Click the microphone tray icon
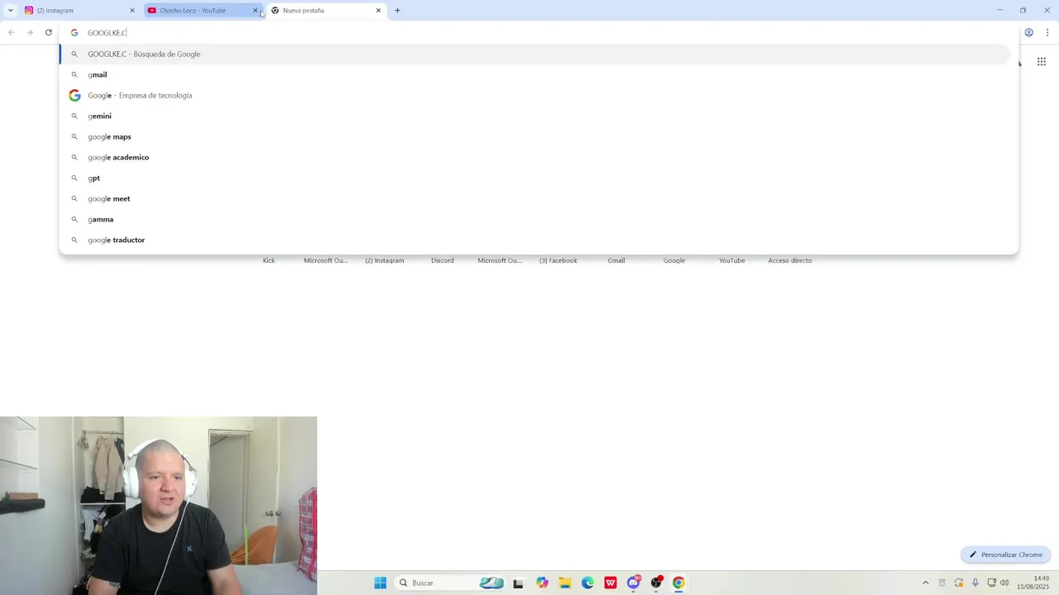 click(x=975, y=583)
